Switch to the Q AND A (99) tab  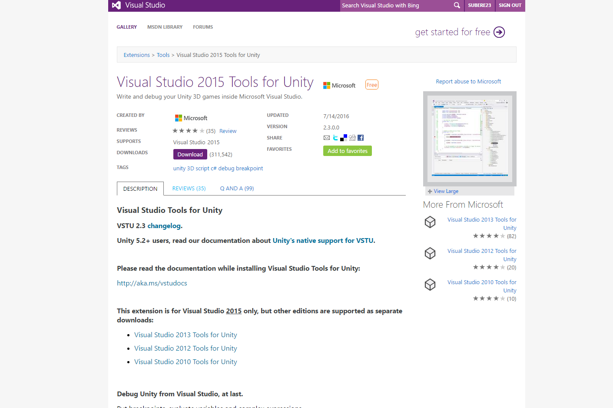(237, 189)
